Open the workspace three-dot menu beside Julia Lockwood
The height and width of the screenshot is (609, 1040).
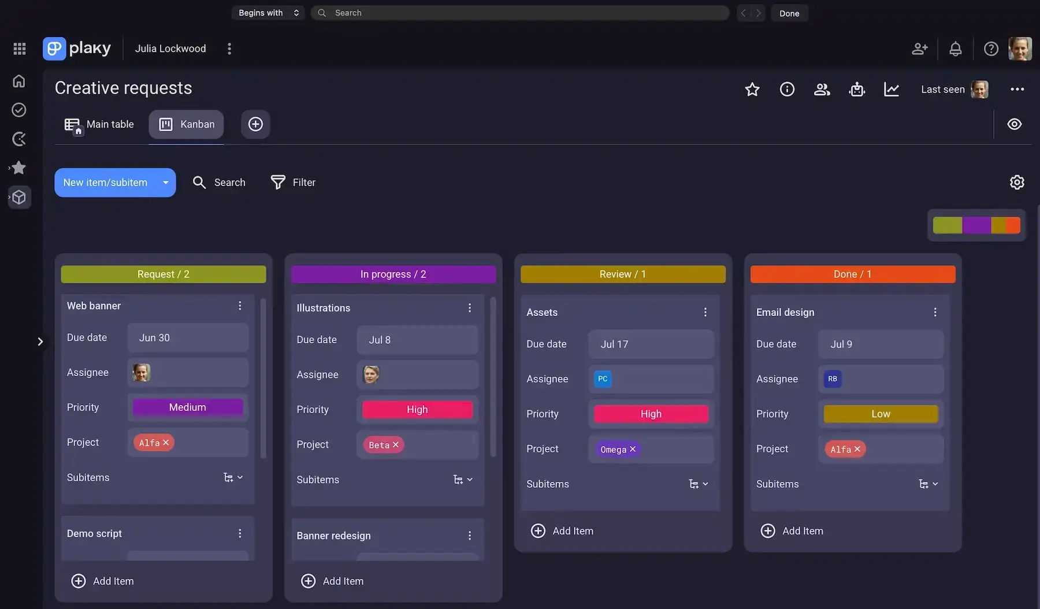click(x=229, y=49)
